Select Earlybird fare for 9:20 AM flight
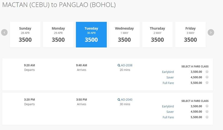 [207, 72]
